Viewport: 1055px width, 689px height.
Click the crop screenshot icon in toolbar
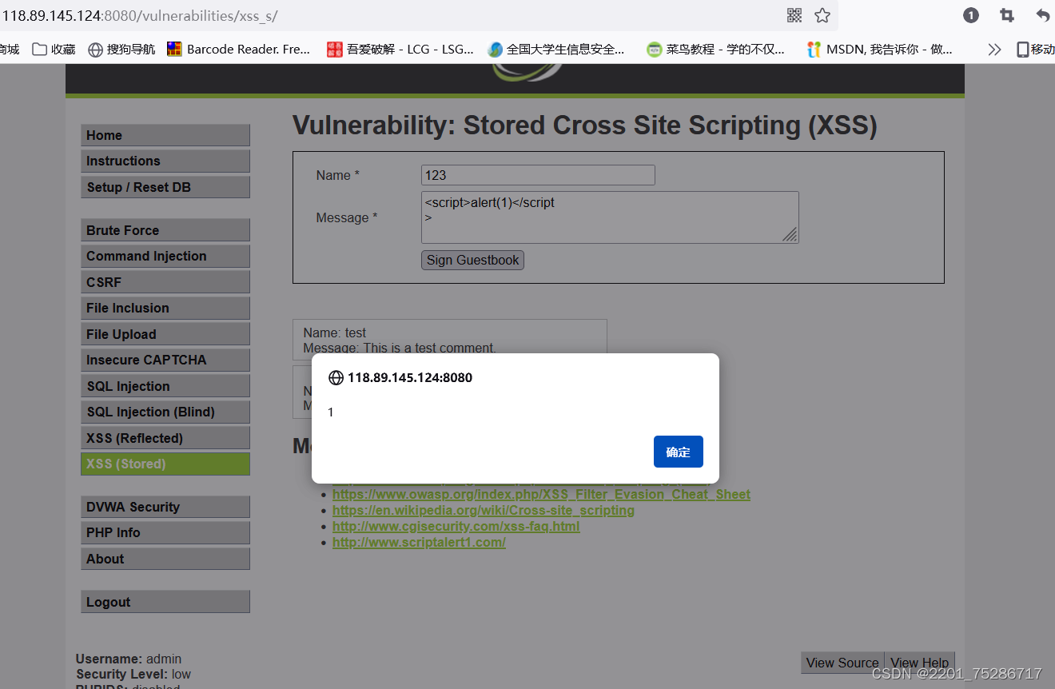(x=1007, y=15)
